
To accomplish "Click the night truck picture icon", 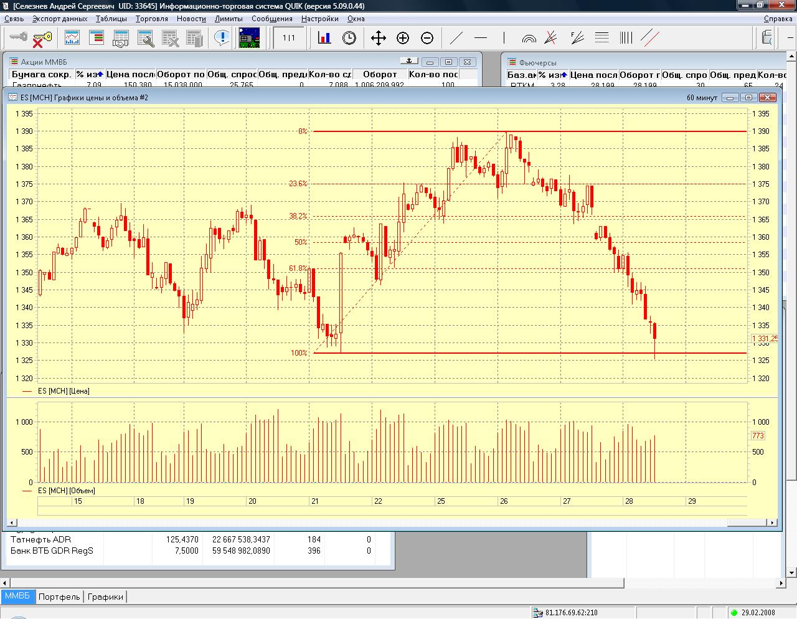I will (x=250, y=38).
